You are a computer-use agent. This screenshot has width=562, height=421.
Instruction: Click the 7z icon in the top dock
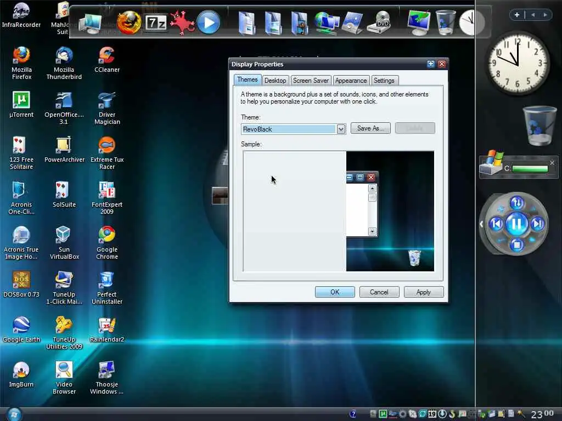point(156,23)
